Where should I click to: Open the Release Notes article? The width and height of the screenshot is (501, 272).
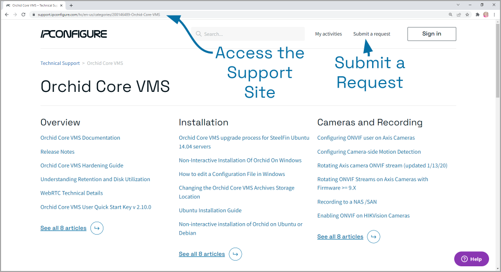[x=57, y=152]
